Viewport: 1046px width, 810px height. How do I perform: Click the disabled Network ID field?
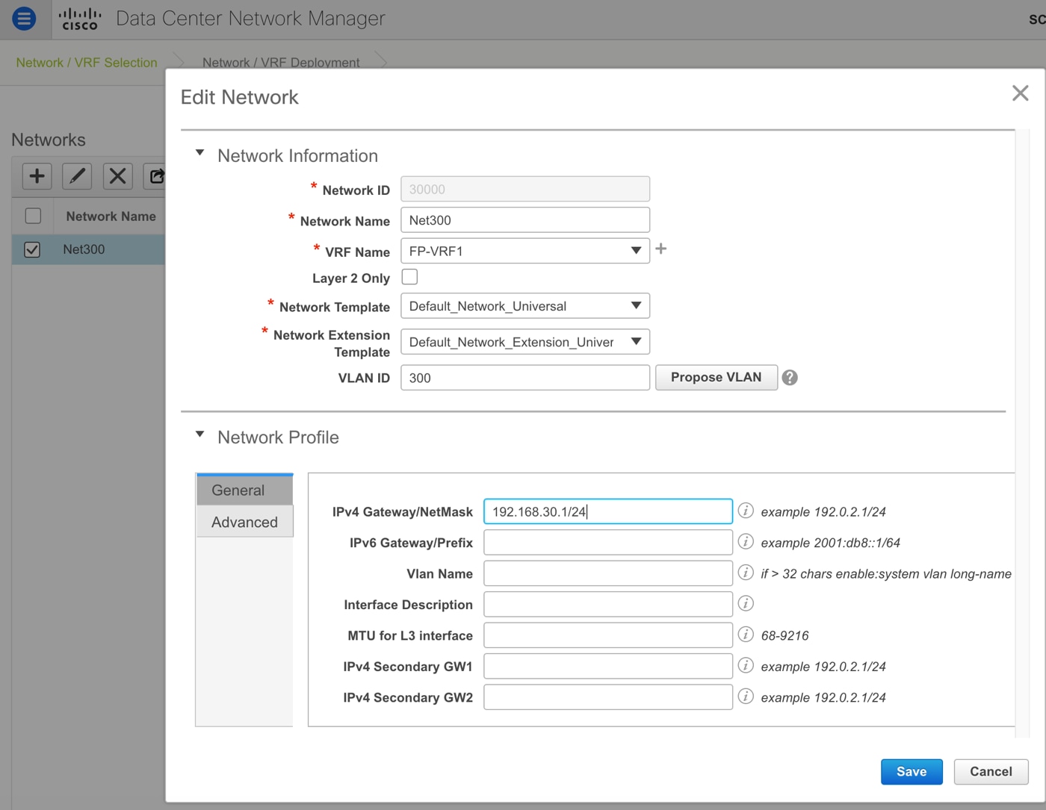(525, 189)
